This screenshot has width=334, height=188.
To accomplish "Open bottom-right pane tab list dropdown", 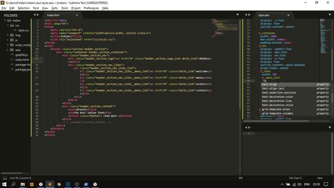I will click(330, 127).
